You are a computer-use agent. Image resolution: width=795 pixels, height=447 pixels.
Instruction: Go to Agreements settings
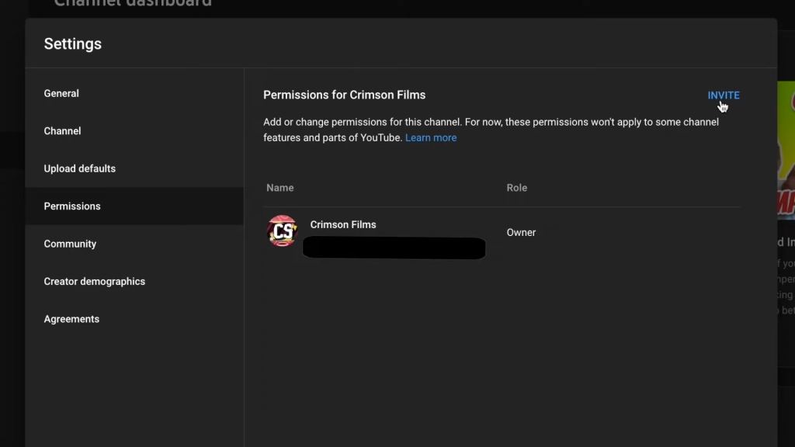tap(71, 319)
